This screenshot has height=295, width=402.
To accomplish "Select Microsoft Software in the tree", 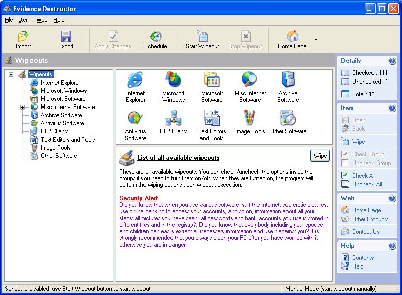I will [63, 99].
